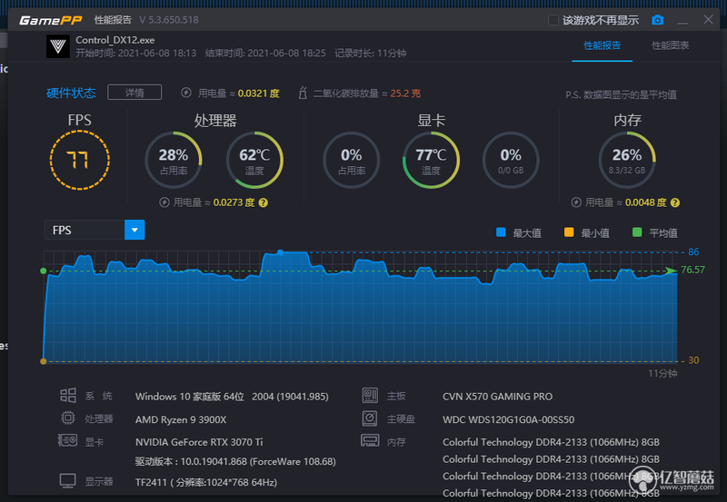Viewport: 727px width, 502px height.
Task: Click the 详情 details button
Action: click(x=134, y=93)
